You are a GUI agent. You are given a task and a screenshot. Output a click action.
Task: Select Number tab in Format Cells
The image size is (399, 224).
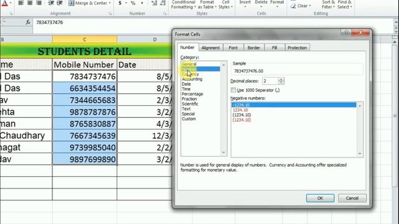coord(187,47)
